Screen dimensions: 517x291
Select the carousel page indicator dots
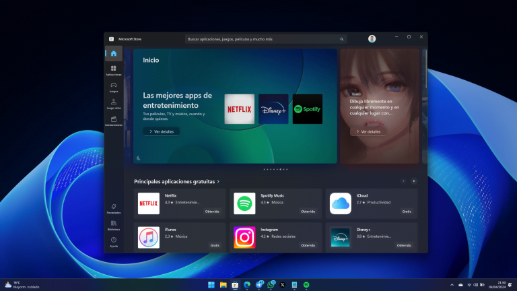coord(275,169)
